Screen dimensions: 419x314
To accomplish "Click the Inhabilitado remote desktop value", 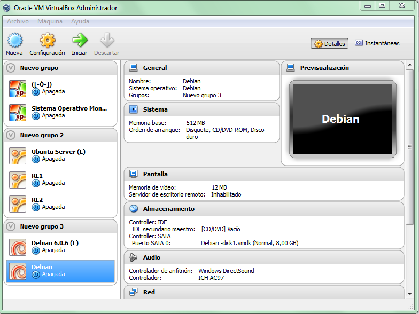I will (226, 194).
